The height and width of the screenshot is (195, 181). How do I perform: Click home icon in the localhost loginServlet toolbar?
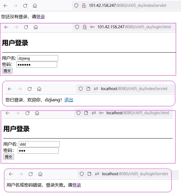pos(40,174)
